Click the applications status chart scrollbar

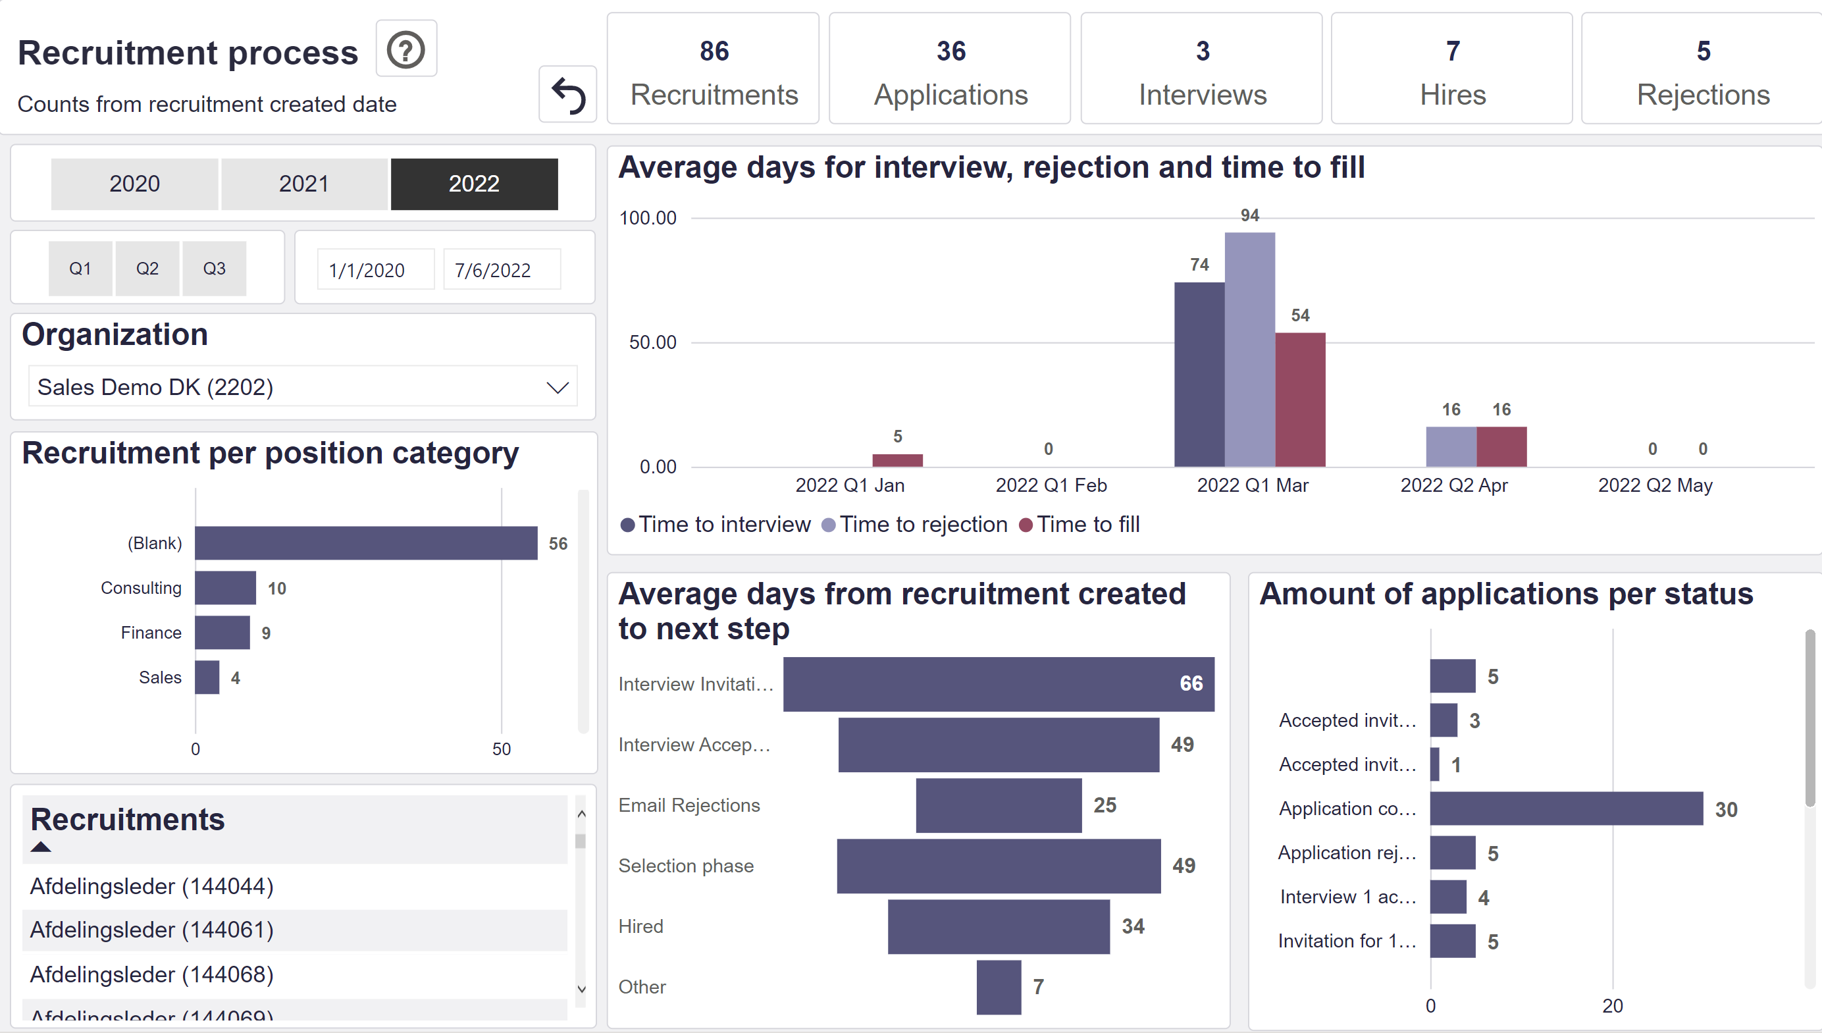[1811, 718]
